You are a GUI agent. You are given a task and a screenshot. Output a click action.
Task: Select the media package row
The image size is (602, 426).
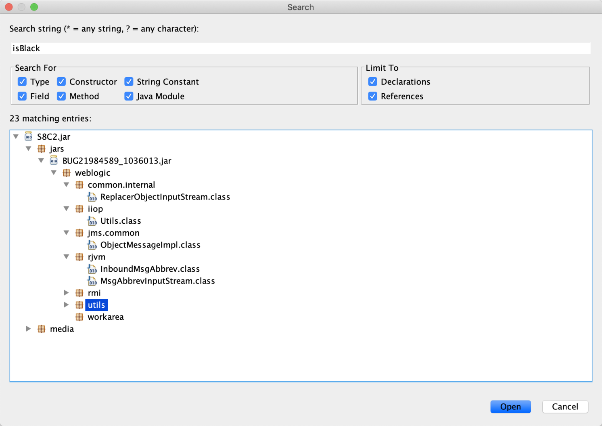point(62,329)
